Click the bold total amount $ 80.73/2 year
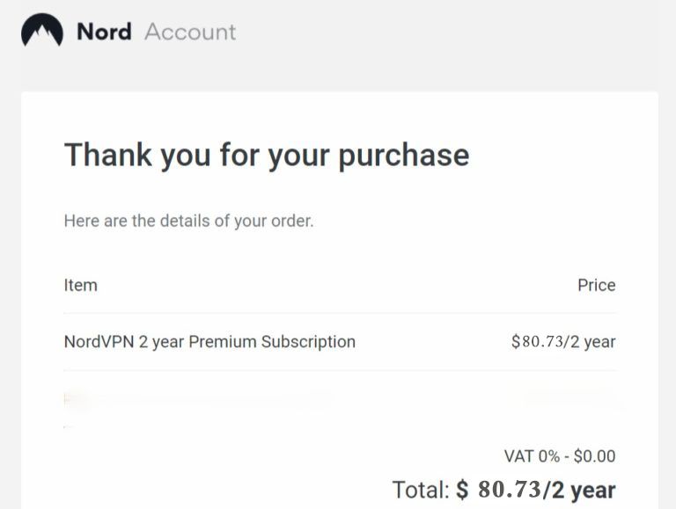The height and width of the screenshot is (509, 676). coord(536,490)
